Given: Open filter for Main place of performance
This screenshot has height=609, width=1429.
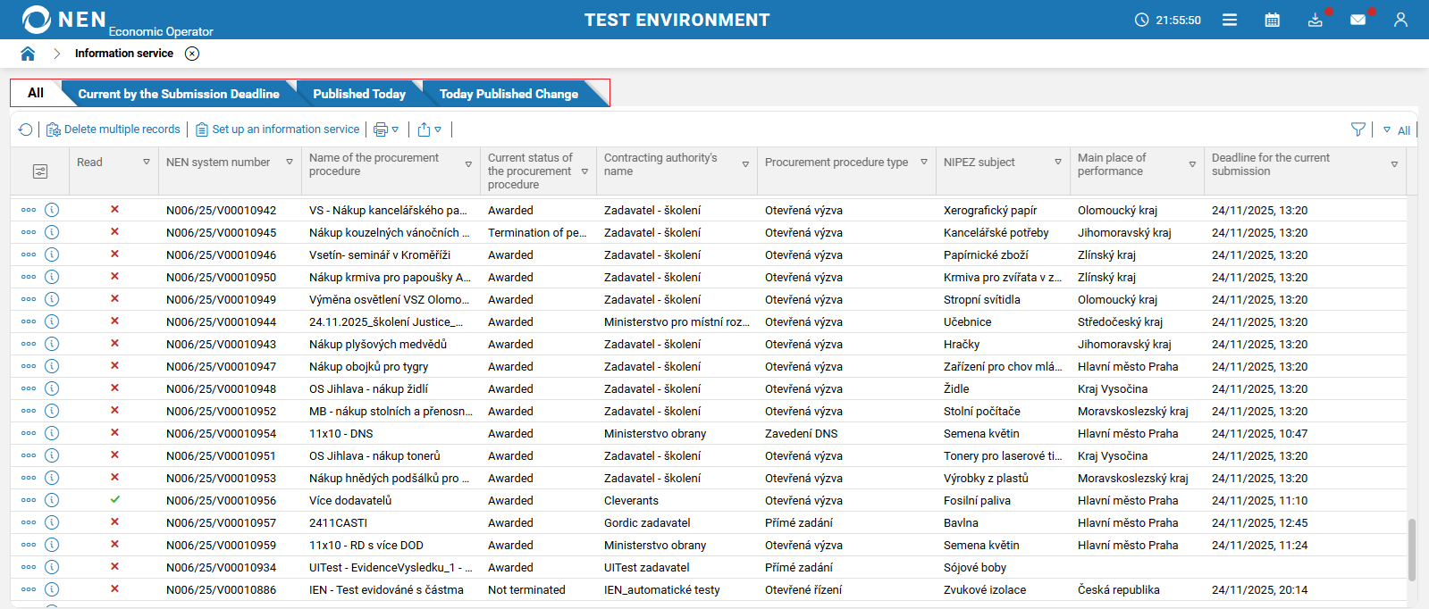Looking at the screenshot, I should point(1192,164).
